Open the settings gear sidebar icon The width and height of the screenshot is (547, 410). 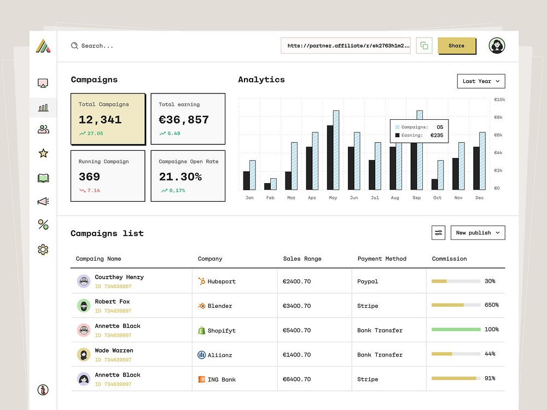click(x=43, y=250)
